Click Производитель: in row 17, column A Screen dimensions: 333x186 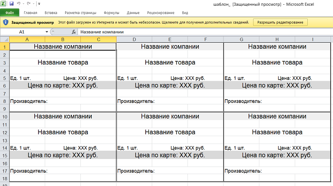pyautogui.click(x=29, y=171)
